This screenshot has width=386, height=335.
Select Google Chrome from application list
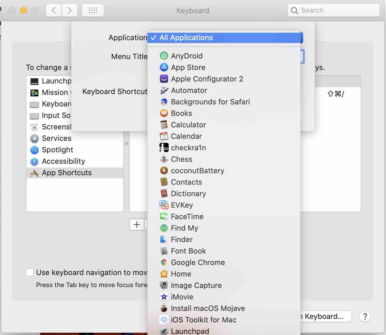point(224,262)
